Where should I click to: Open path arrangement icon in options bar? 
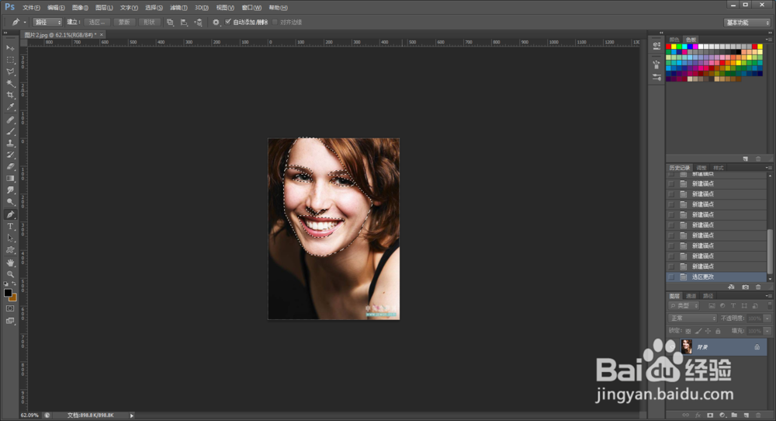(x=198, y=23)
